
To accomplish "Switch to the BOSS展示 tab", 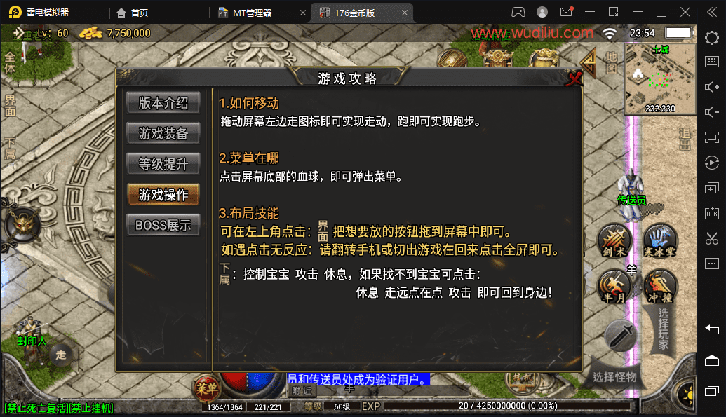I will click(163, 226).
